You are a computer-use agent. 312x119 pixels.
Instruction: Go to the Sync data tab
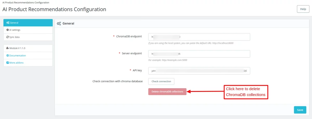click(14, 37)
